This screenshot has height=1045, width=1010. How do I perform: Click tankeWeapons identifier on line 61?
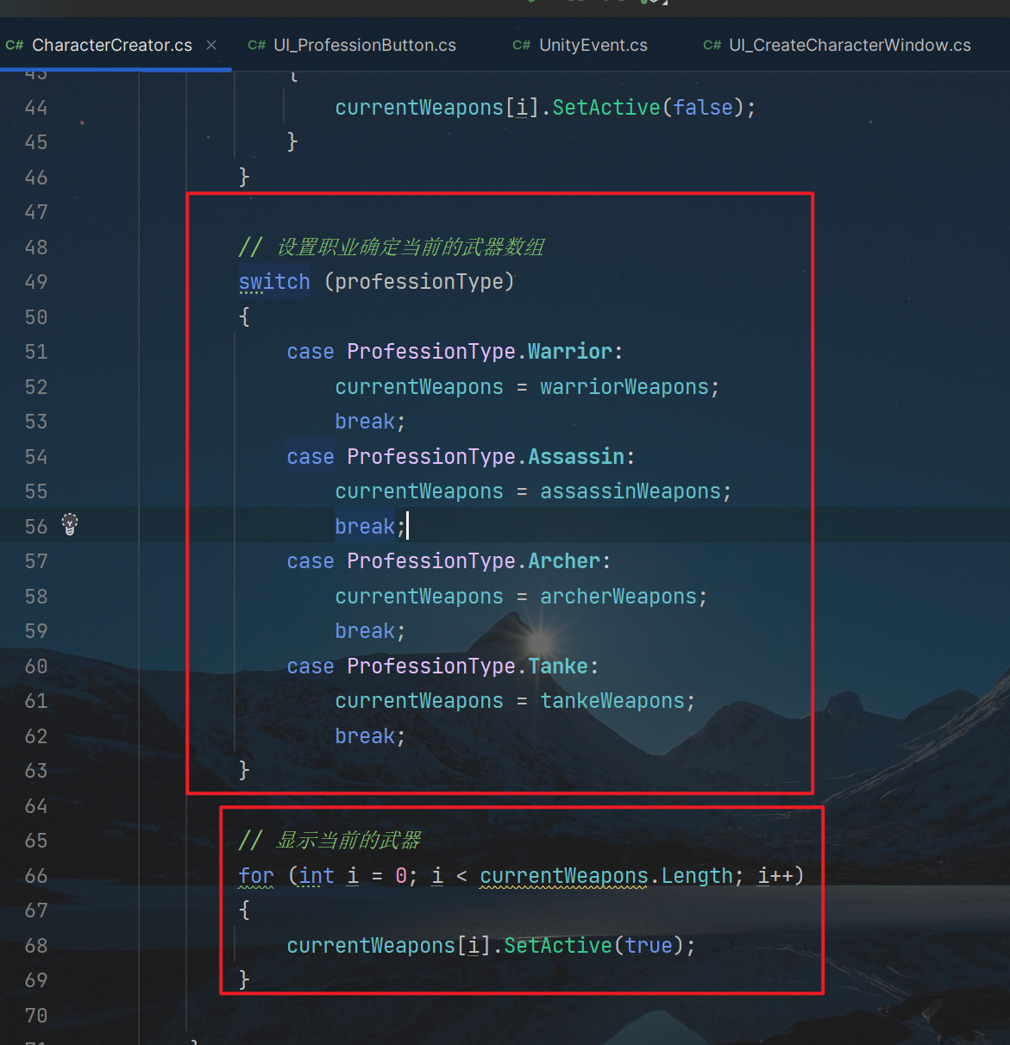coord(612,701)
